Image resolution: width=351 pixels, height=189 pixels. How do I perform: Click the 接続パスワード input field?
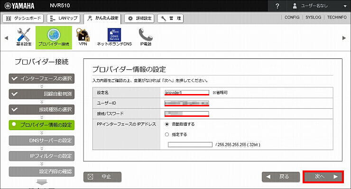187,113
